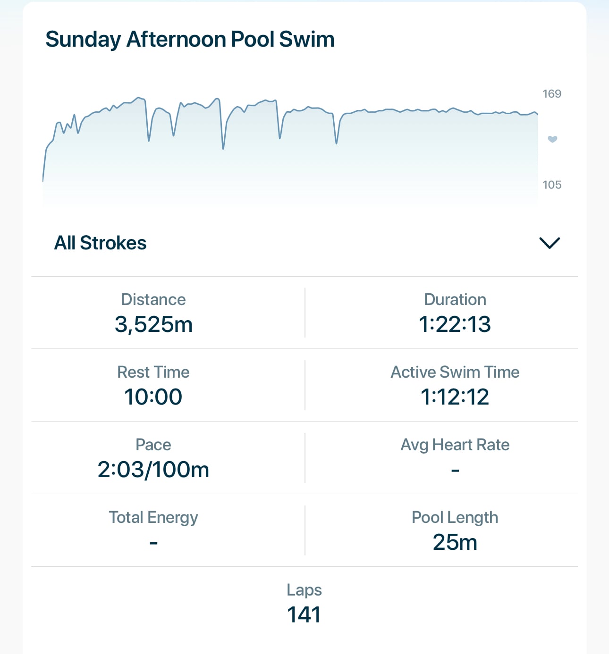Select the Sunday Afternoon Pool Swim title
Image resolution: width=609 pixels, height=654 pixels.
pyautogui.click(x=190, y=40)
